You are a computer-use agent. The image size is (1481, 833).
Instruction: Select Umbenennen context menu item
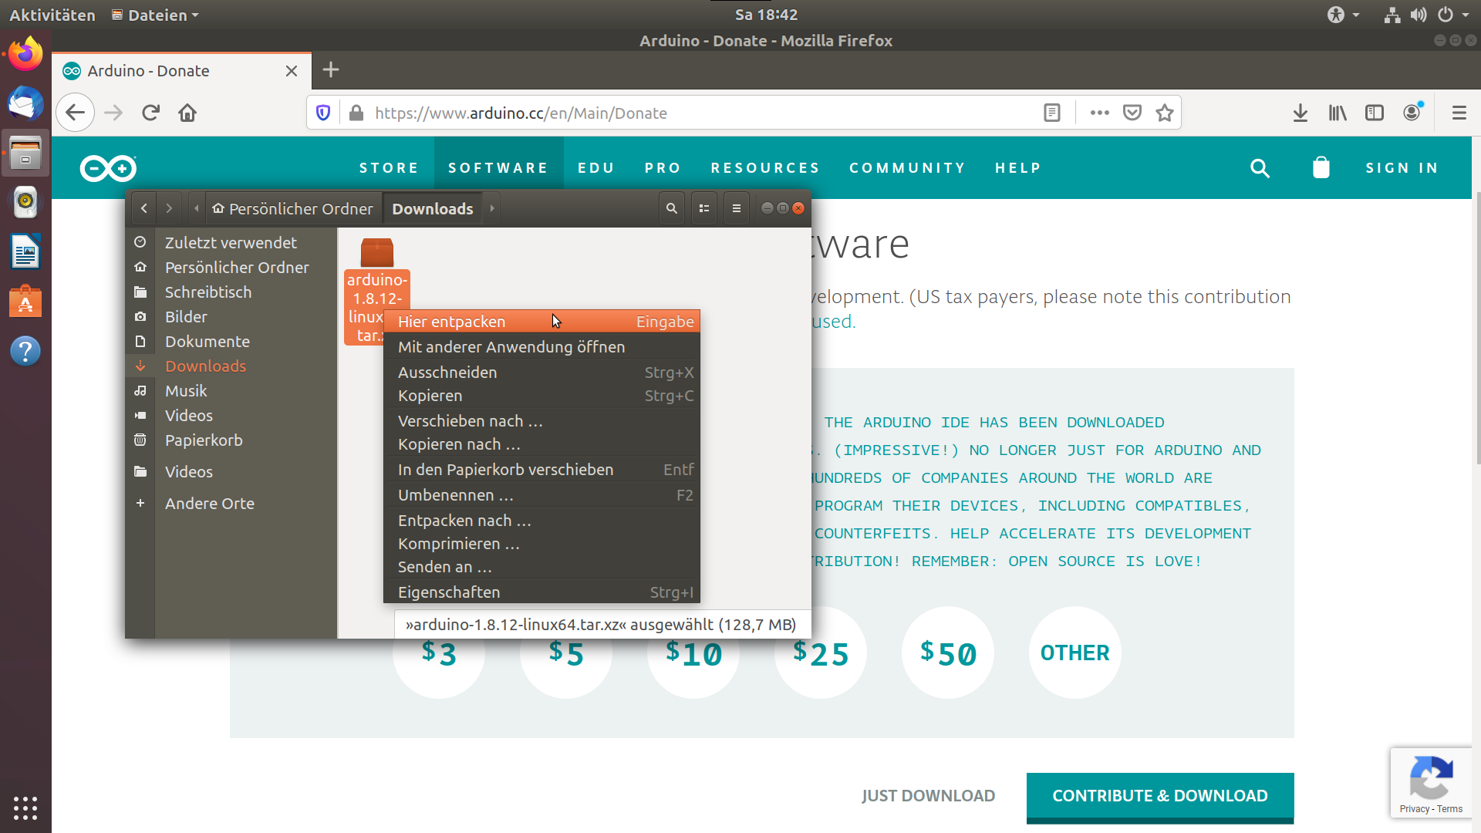pyautogui.click(x=542, y=495)
